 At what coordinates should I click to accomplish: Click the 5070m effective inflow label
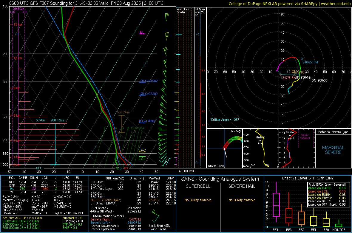pos(41,120)
